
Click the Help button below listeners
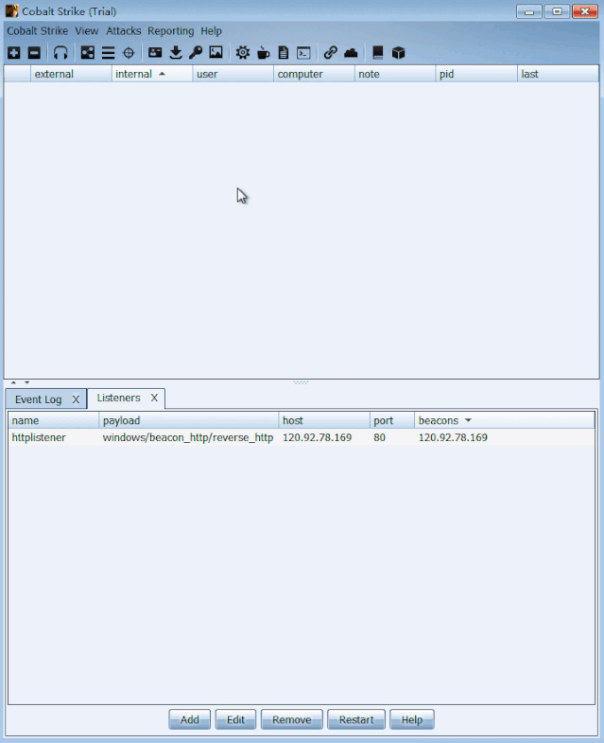click(x=412, y=719)
